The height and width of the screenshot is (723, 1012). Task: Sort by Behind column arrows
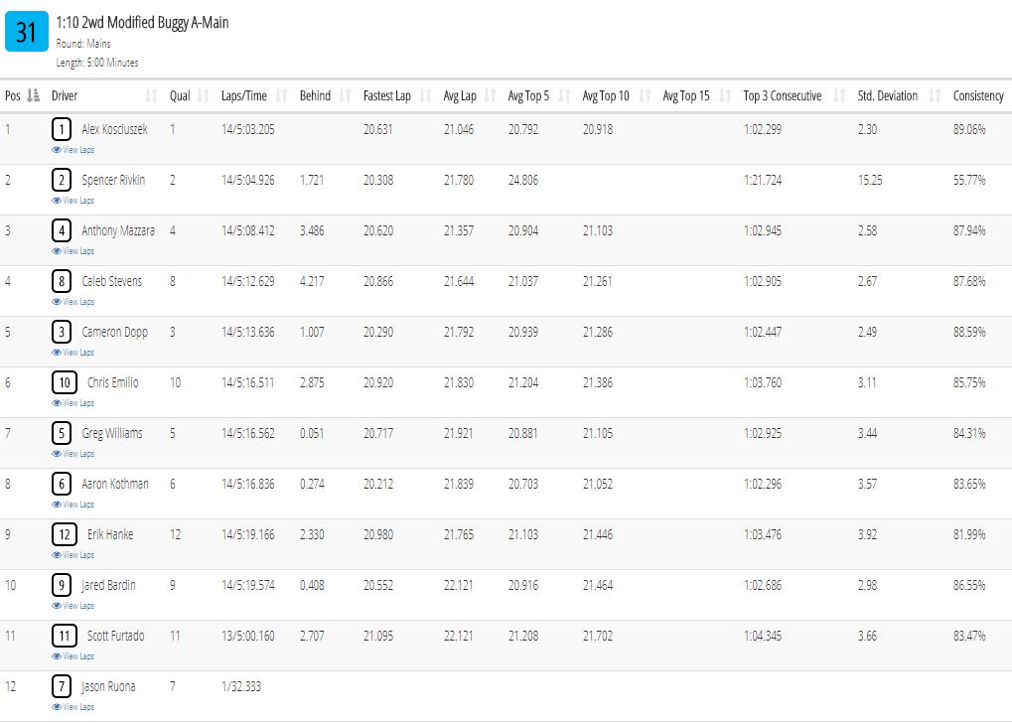click(x=345, y=95)
